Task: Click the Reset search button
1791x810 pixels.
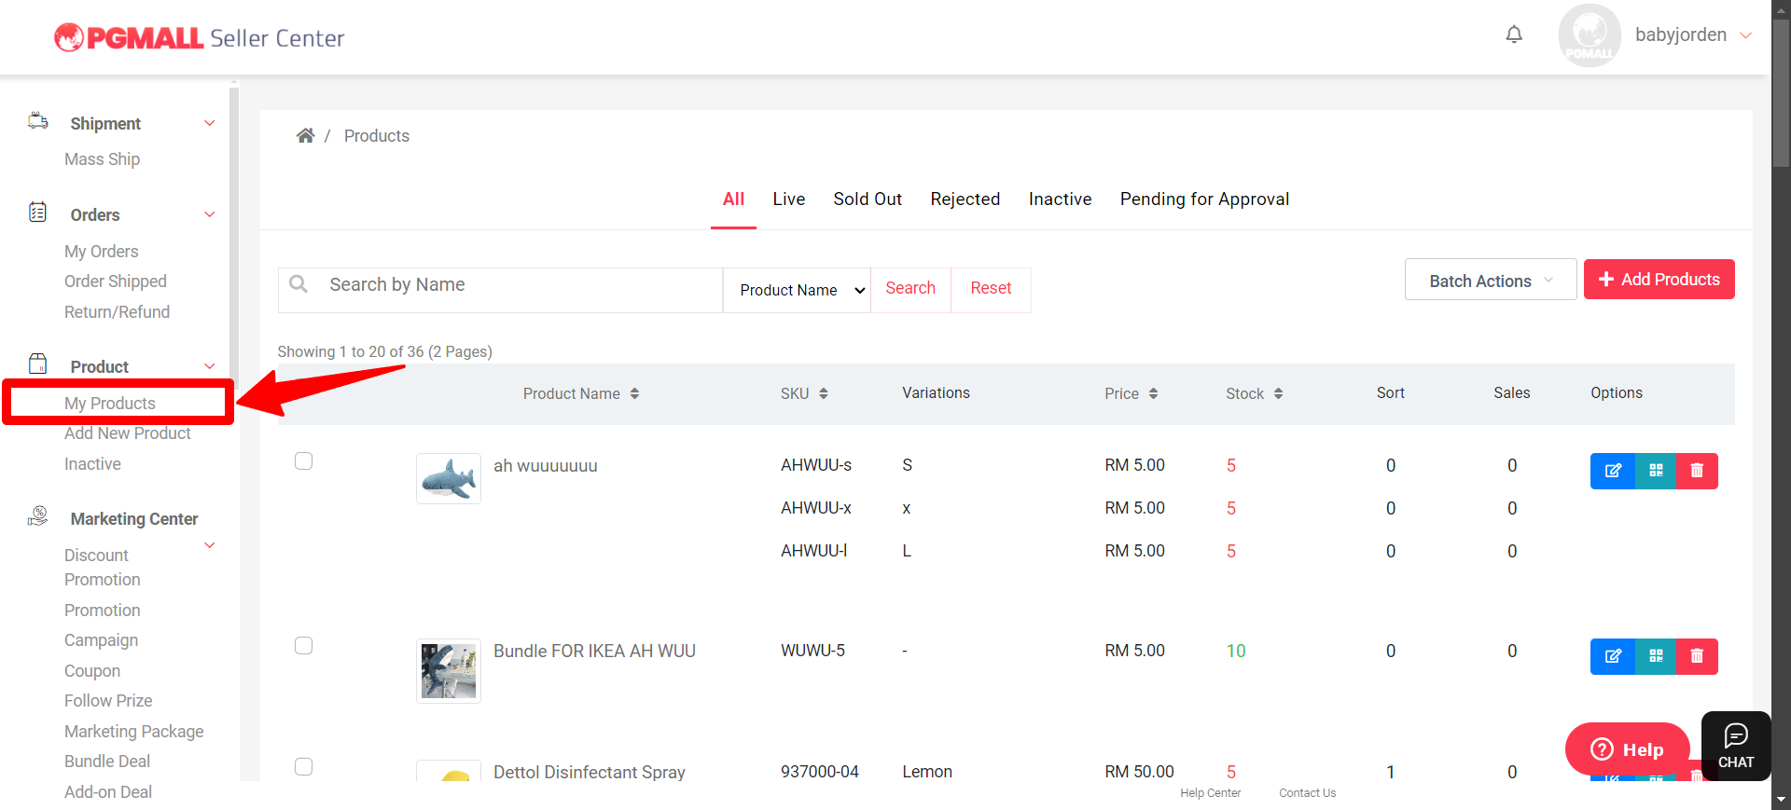Action: (990, 289)
